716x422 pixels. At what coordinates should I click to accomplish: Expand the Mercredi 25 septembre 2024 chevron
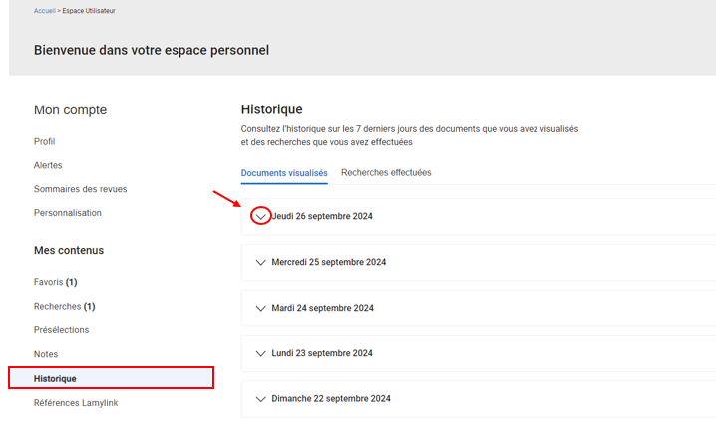coord(261,263)
